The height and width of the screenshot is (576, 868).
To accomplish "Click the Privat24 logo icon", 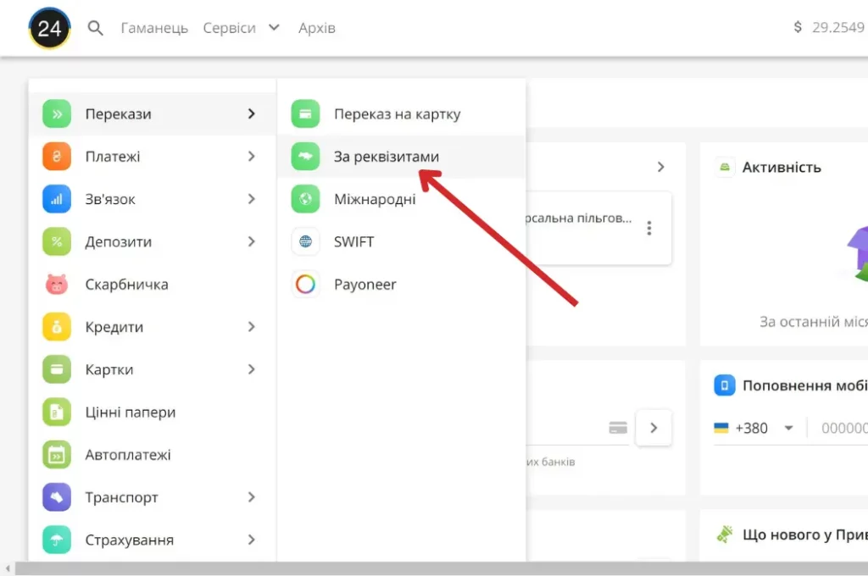I will [x=49, y=29].
